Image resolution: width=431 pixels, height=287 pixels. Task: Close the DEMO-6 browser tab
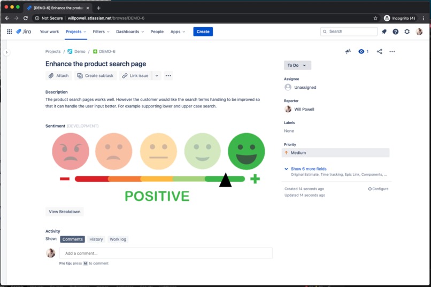tap(88, 8)
